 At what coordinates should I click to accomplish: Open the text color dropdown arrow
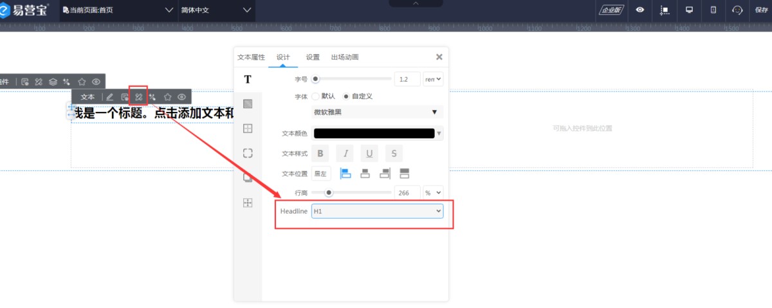click(439, 134)
